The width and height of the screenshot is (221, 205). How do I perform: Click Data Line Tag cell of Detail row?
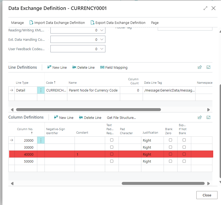[169, 90]
